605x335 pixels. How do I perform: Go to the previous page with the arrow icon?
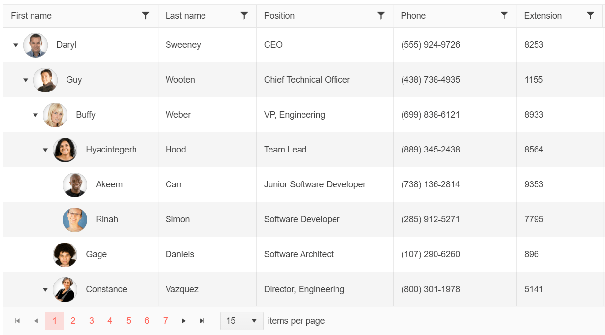(x=36, y=320)
